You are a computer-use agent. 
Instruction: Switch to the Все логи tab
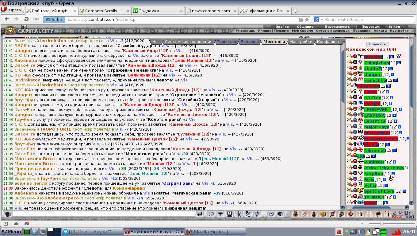(x=250, y=41)
